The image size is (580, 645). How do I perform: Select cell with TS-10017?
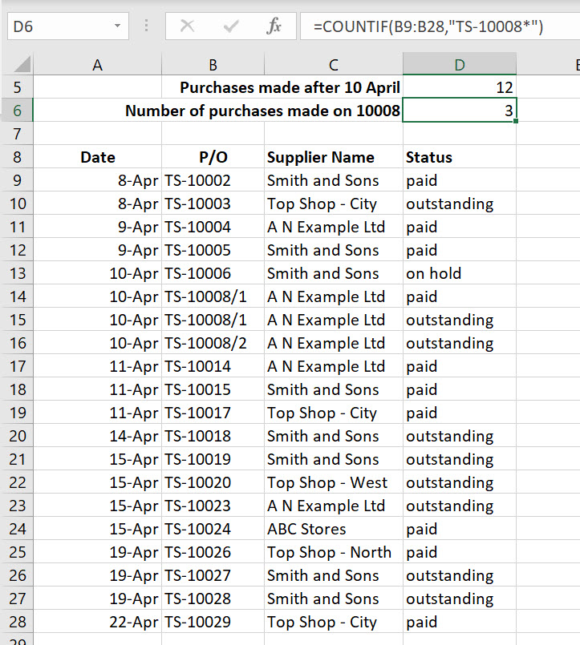pyautogui.click(x=213, y=413)
